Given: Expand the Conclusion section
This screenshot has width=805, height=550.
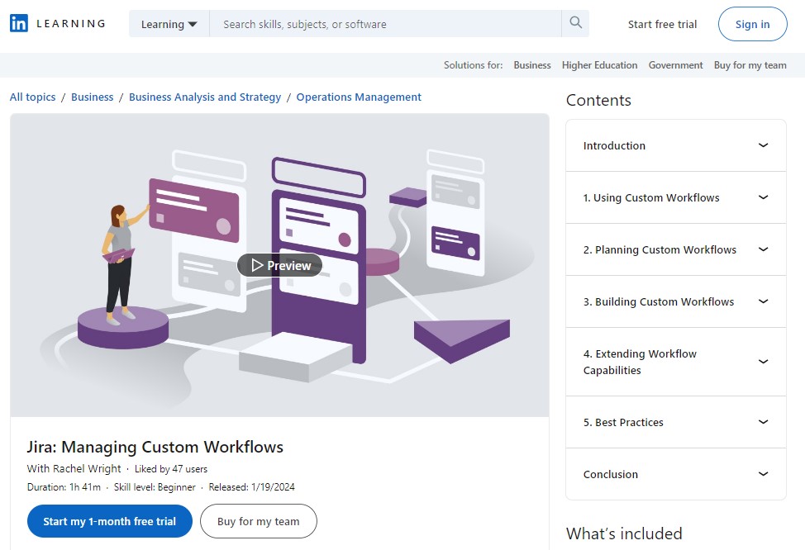Looking at the screenshot, I should click(675, 474).
